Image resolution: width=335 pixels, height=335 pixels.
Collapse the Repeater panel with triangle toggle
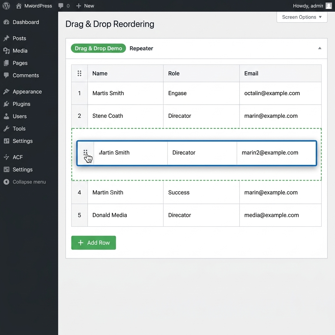[x=320, y=48]
